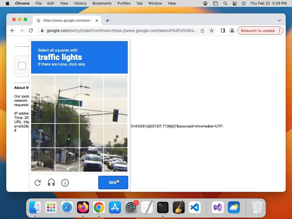Select tile with green traffic light

[67, 135]
